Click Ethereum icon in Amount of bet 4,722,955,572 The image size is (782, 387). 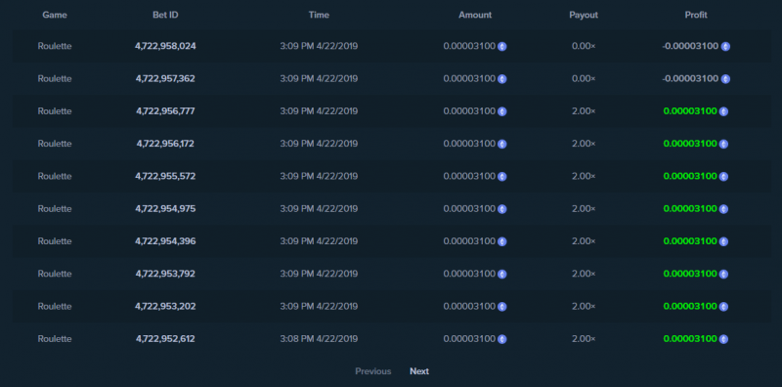pyautogui.click(x=502, y=177)
